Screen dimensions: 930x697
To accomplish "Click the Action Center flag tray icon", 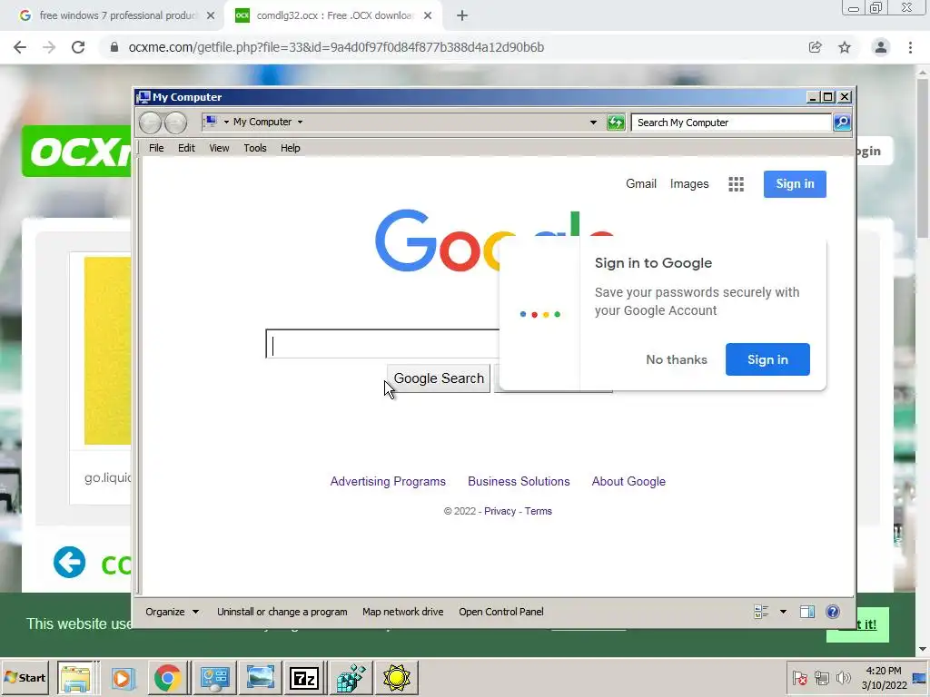I will tap(799, 677).
